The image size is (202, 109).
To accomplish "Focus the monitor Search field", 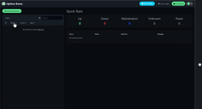I will pyautogui.click(x=52, y=18).
